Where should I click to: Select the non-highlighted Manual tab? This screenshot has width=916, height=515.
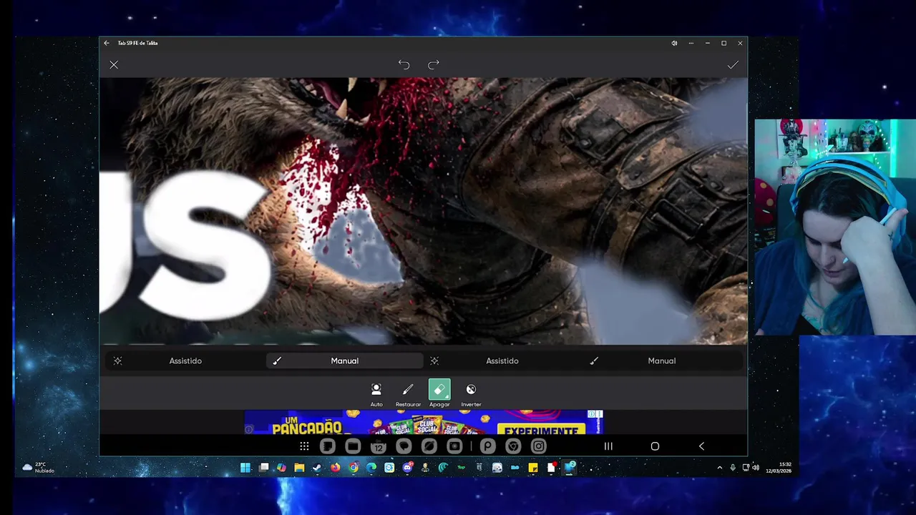(x=662, y=360)
